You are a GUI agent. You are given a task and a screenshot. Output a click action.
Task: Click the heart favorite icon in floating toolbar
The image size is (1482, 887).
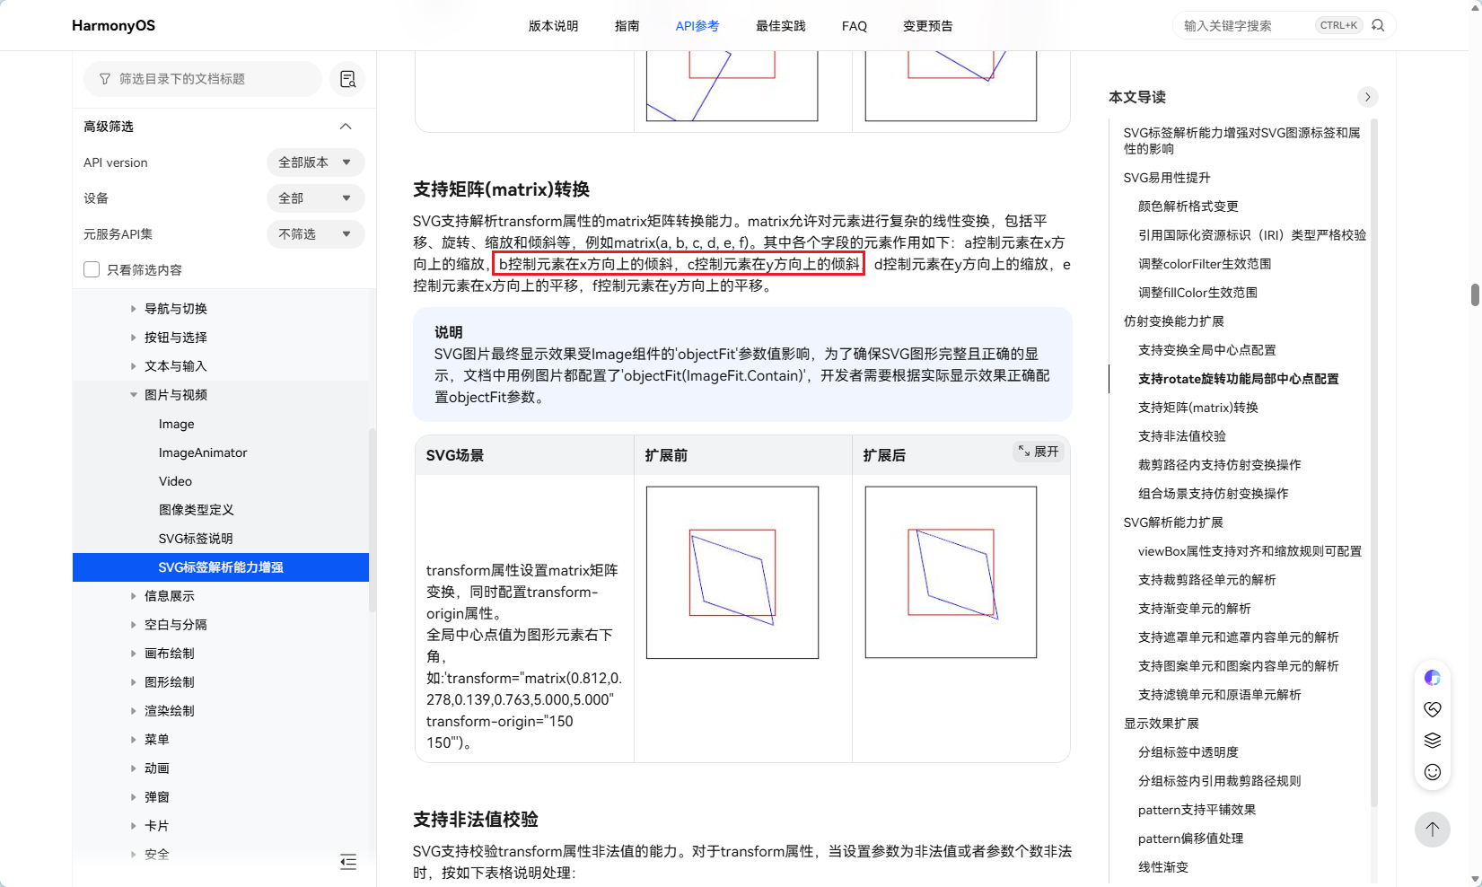pyautogui.click(x=1433, y=709)
